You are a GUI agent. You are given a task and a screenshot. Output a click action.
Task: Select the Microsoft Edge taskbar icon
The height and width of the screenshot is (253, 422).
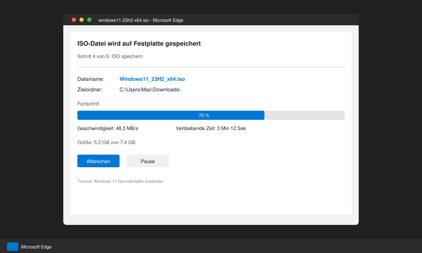13,247
